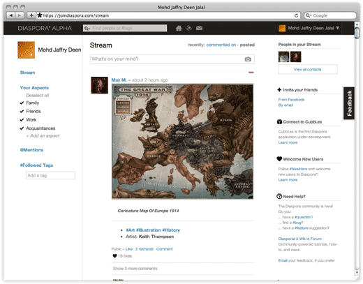Invite friends By email
The image size is (363, 284).
tap(286, 105)
